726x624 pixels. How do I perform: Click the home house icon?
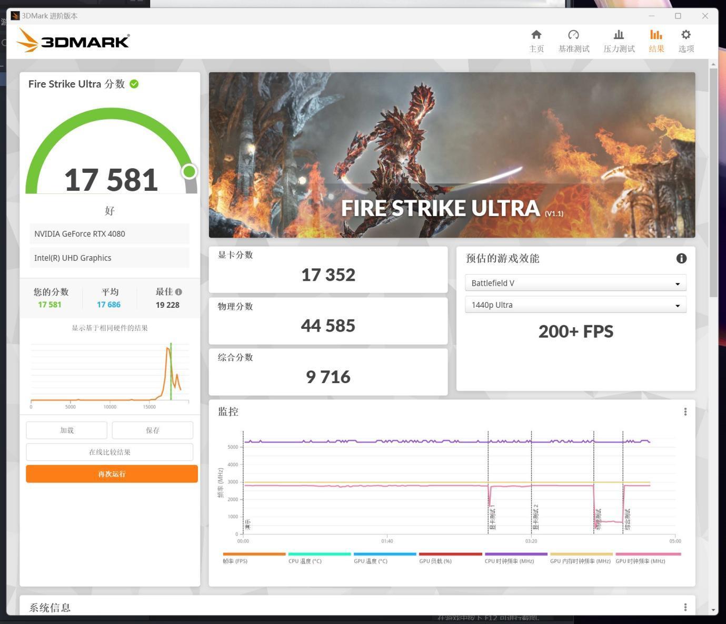[x=536, y=35]
